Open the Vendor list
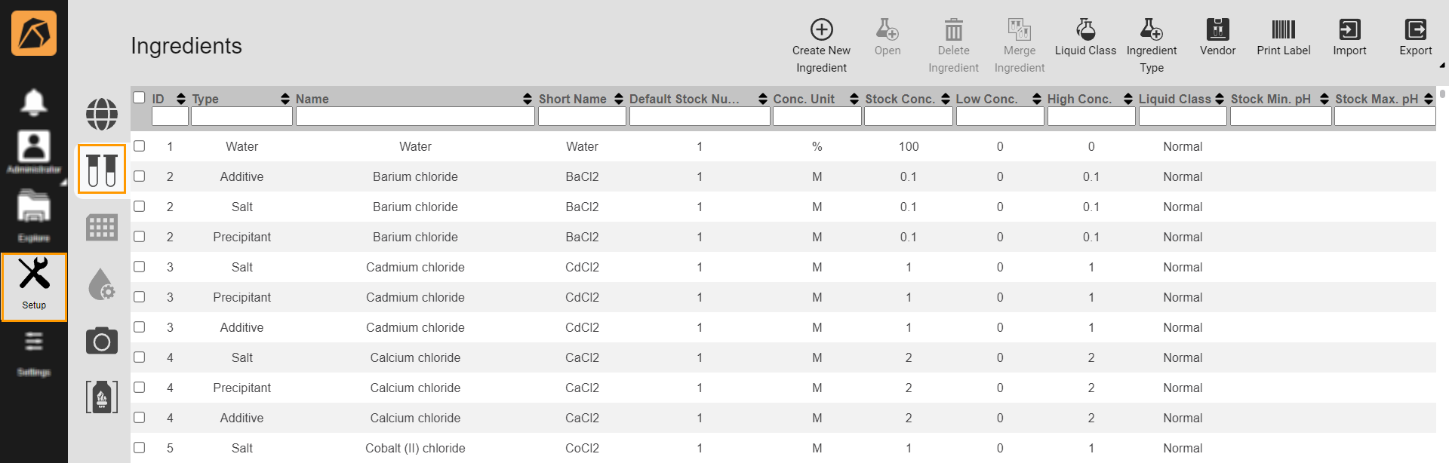The height and width of the screenshot is (463, 1449). pyautogui.click(x=1217, y=30)
